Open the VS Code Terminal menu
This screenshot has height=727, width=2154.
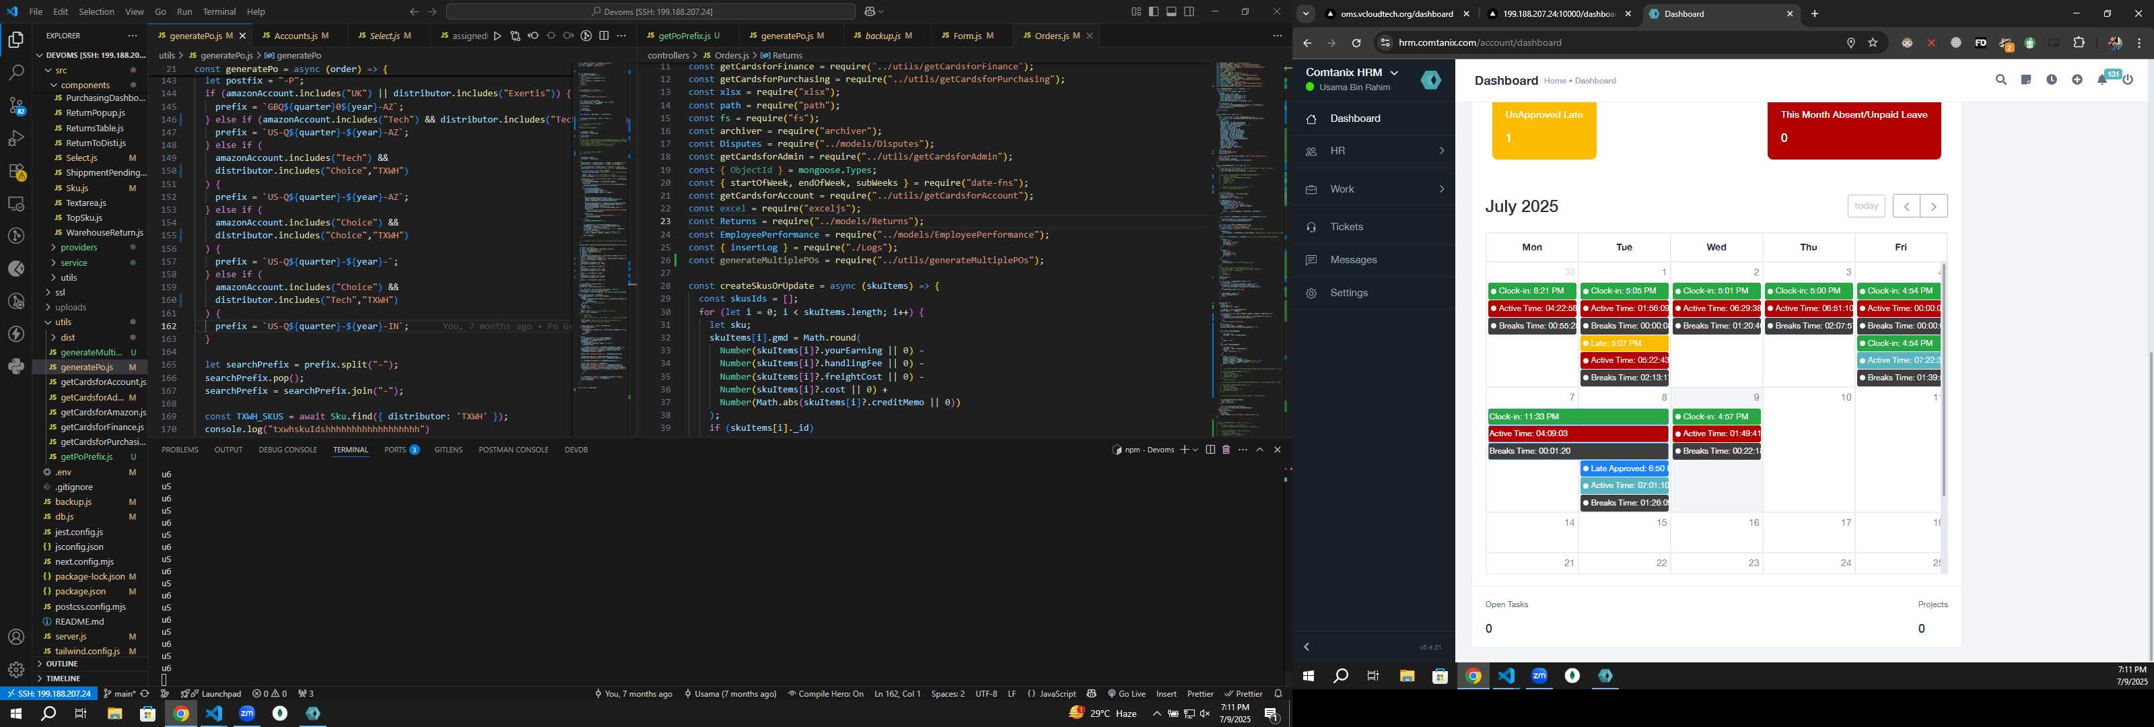pyautogui.click(x=219, y=11)
